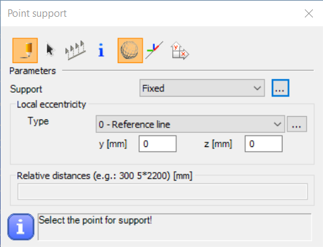The image size is (323, 247).
Task: Open the Support dropdown showing Fixed
Action: 202,88
